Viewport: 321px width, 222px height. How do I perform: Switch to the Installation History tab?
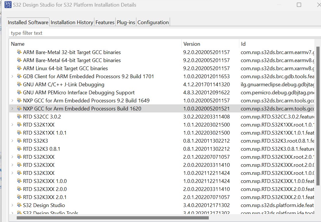pyautogui.click(x=72, y=22)
